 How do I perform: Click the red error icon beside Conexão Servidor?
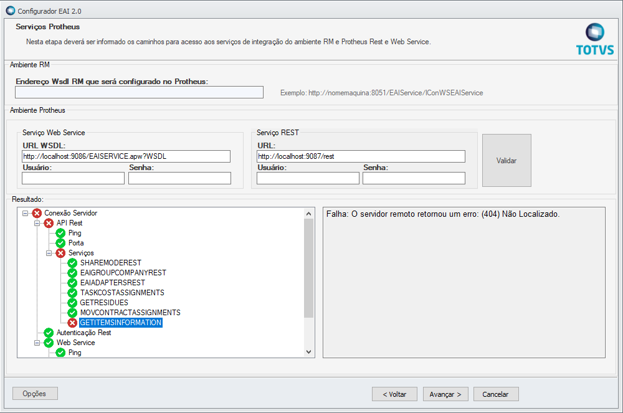(x=37, y=213)
